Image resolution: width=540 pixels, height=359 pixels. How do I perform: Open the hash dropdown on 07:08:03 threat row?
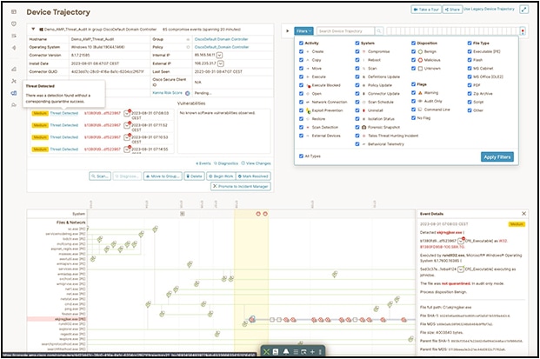coord(127,113)
